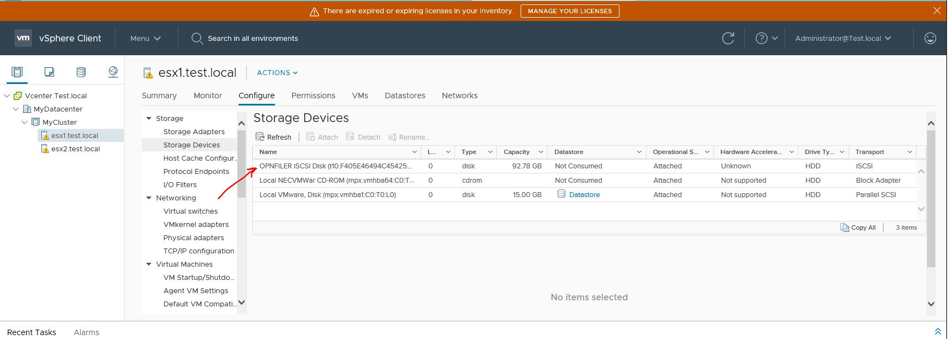948x339 pixels.
Task: Click the Datastore icon in Local VMware Disk row
Action: (x=562, y=194)
